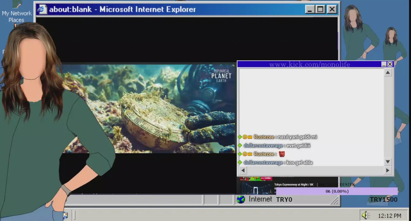Click the chat horizontal scrollbar right arrow
Screen dimensions: 411x221
pos(388,170)
